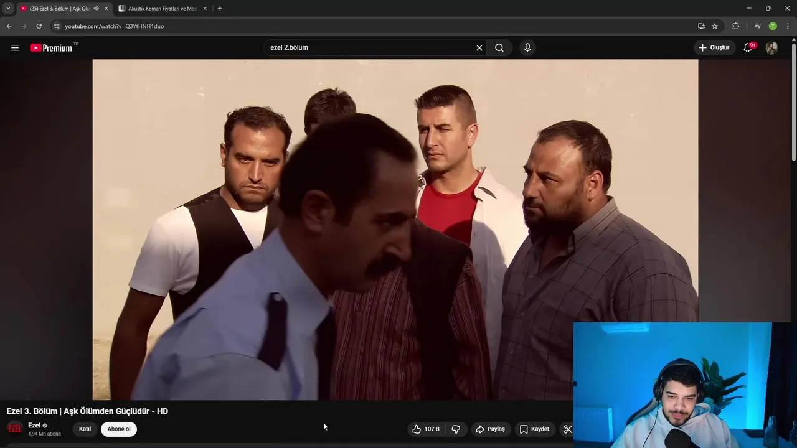Expand the tab search dropdown

(8, 9)
